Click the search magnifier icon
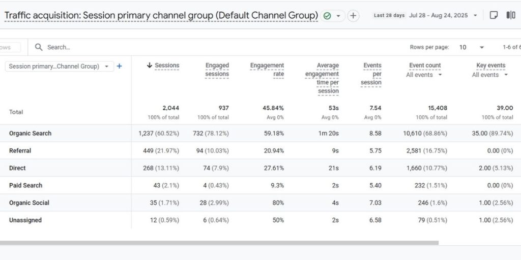The image size is (521, 260). point(39,47)
